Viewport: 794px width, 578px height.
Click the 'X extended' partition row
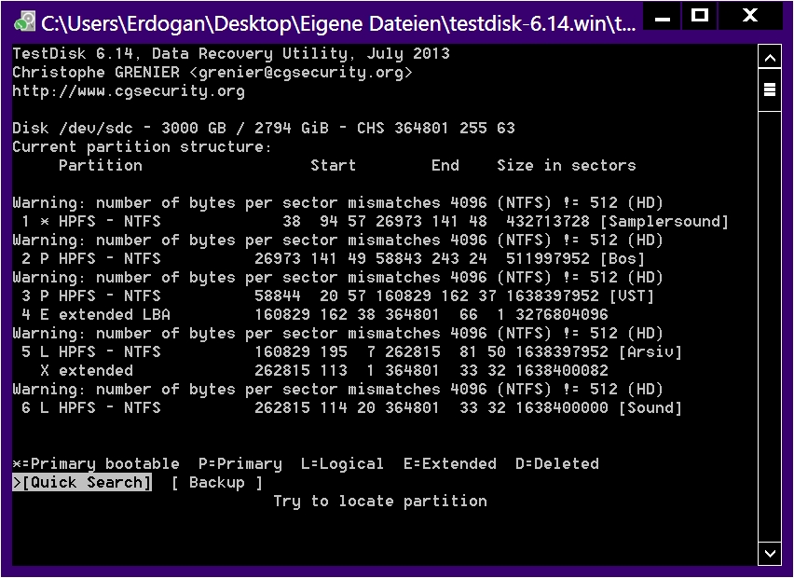324,370
